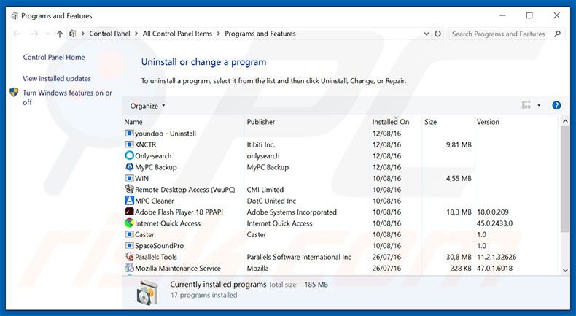Expand the address bar history dropdown
This screenshot has width=576, height=316.
pos(426,34)
